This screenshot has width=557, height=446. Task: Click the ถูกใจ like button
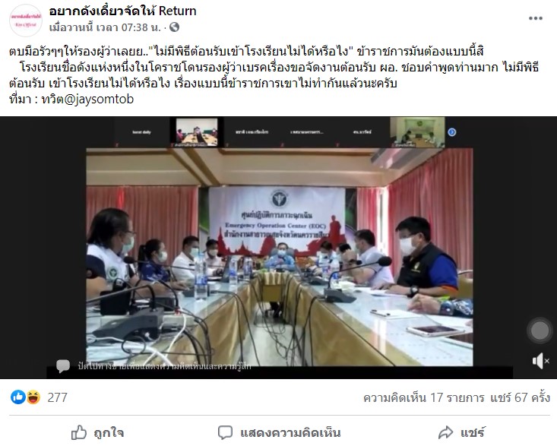[97, 432]
